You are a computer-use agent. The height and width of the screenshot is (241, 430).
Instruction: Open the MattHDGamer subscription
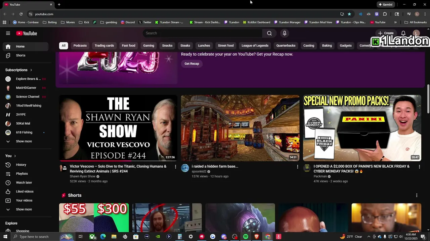tap(26, 88)
